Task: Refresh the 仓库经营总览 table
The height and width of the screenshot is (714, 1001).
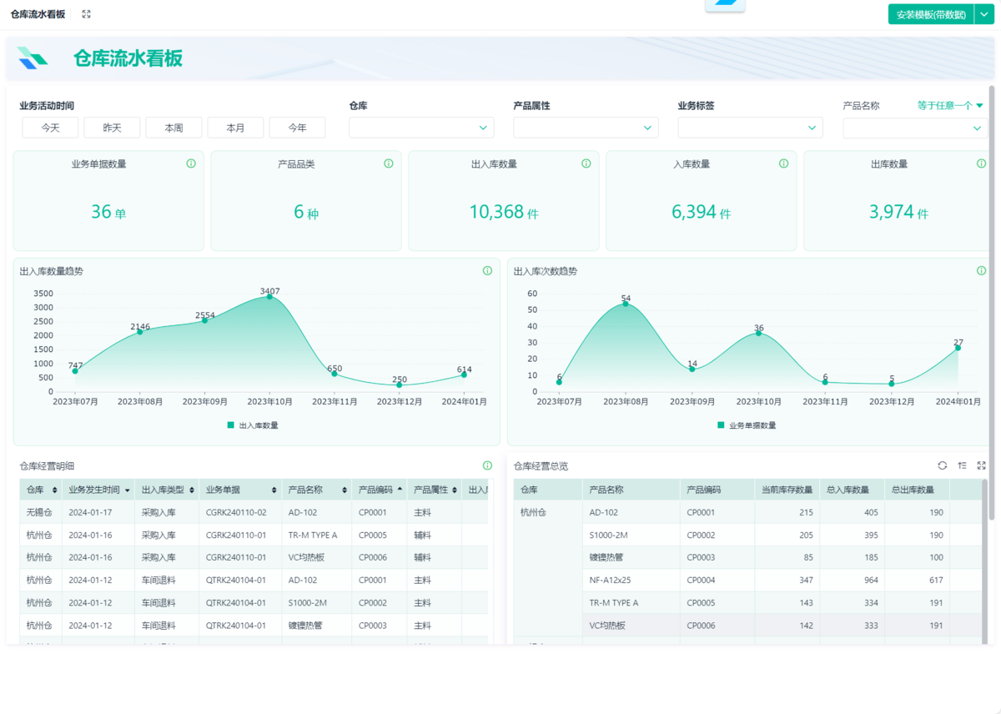Action: point(942,465)
